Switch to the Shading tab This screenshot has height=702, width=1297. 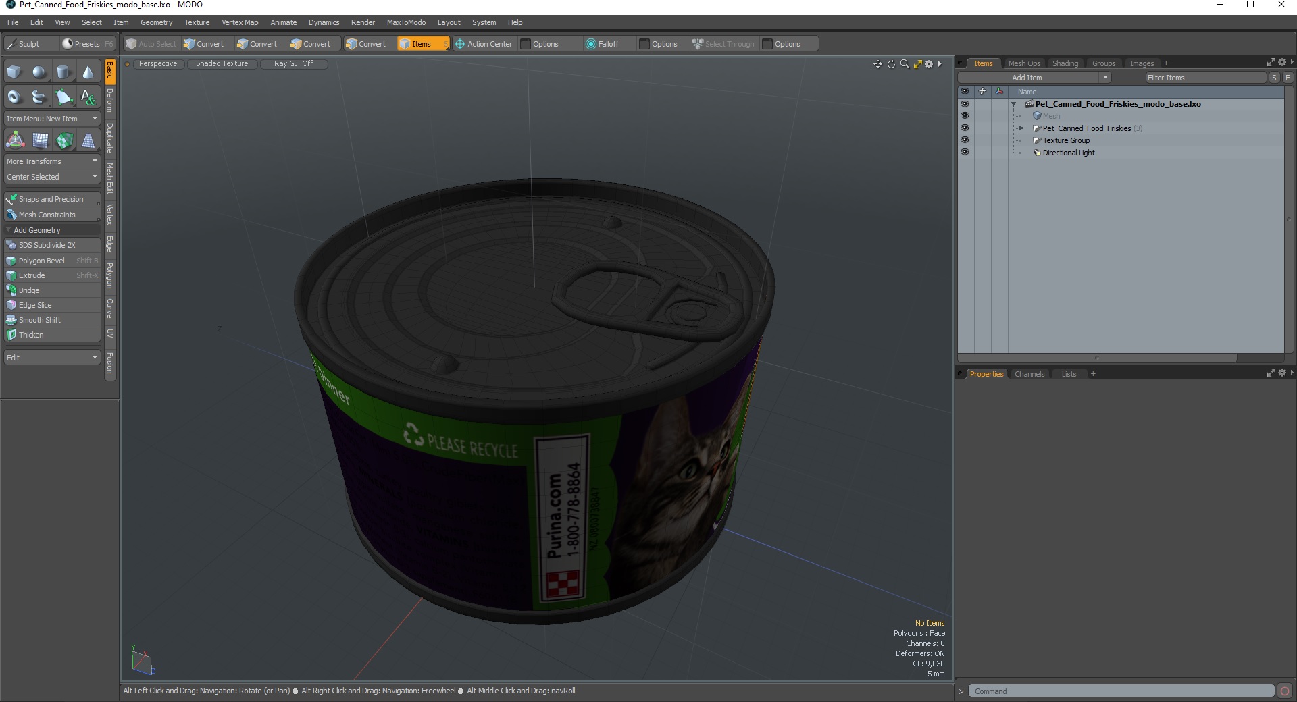coord(1065,63)
